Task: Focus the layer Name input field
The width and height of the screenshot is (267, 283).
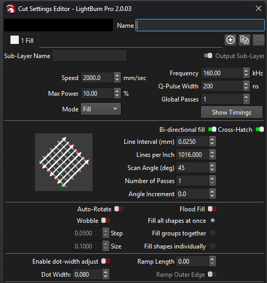Action: click(x=200, y=25)
